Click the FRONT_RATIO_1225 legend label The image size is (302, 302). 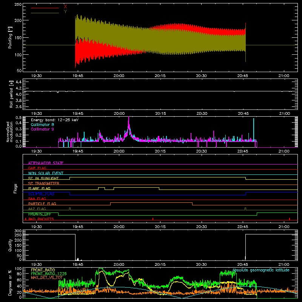tap(49, 274)
